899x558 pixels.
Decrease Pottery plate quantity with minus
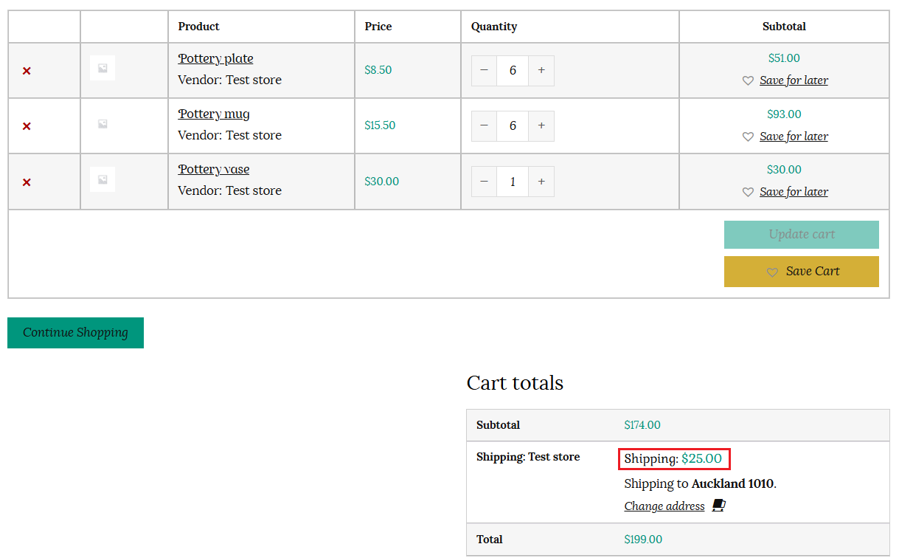(484, 70)
